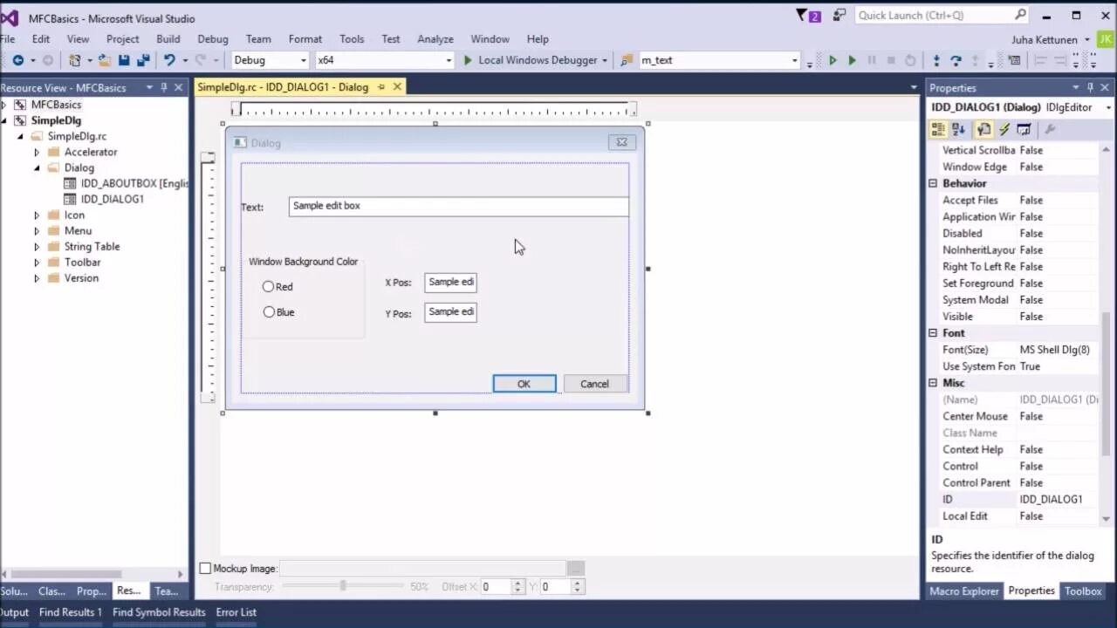Open the Debug configuration dropdown
1117x628 pixels.
304,60
